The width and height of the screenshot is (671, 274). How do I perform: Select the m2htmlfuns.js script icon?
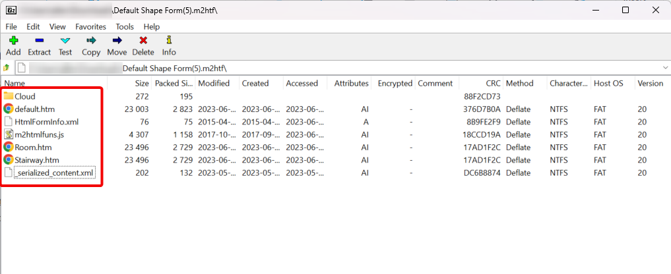(x=8, y=134)
